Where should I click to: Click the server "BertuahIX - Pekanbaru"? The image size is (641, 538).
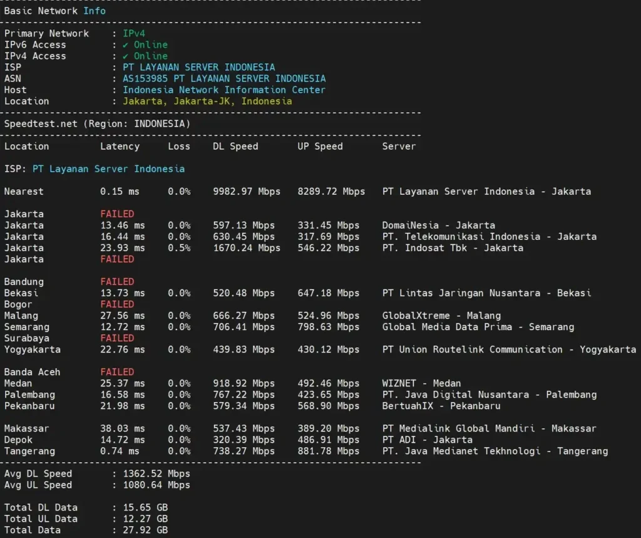click(441, 406)
